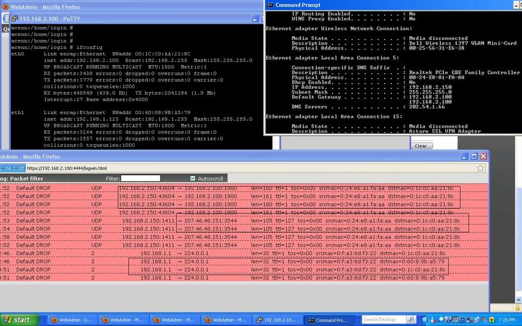Click the search magnifier icon next to Search Desktop
The width and height of the screenshot is (522, 326).
[411, 320]
